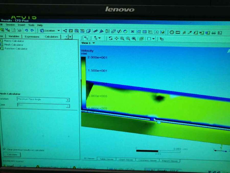Screen dimensions: 230x173
Task: Open Quick Animation running-figure icon
Action: (x=184, y=33)
